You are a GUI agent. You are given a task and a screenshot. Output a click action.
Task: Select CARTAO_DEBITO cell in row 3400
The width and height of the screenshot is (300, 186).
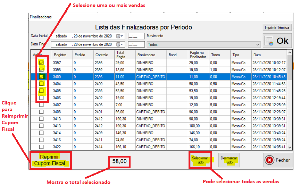coord(151,77)
